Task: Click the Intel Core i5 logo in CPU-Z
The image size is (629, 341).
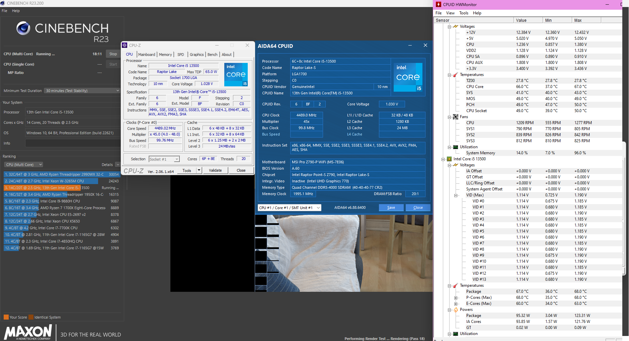Action: pos(236,74)
